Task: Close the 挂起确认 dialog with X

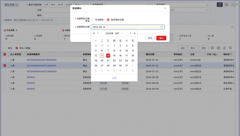Action: 165,8
